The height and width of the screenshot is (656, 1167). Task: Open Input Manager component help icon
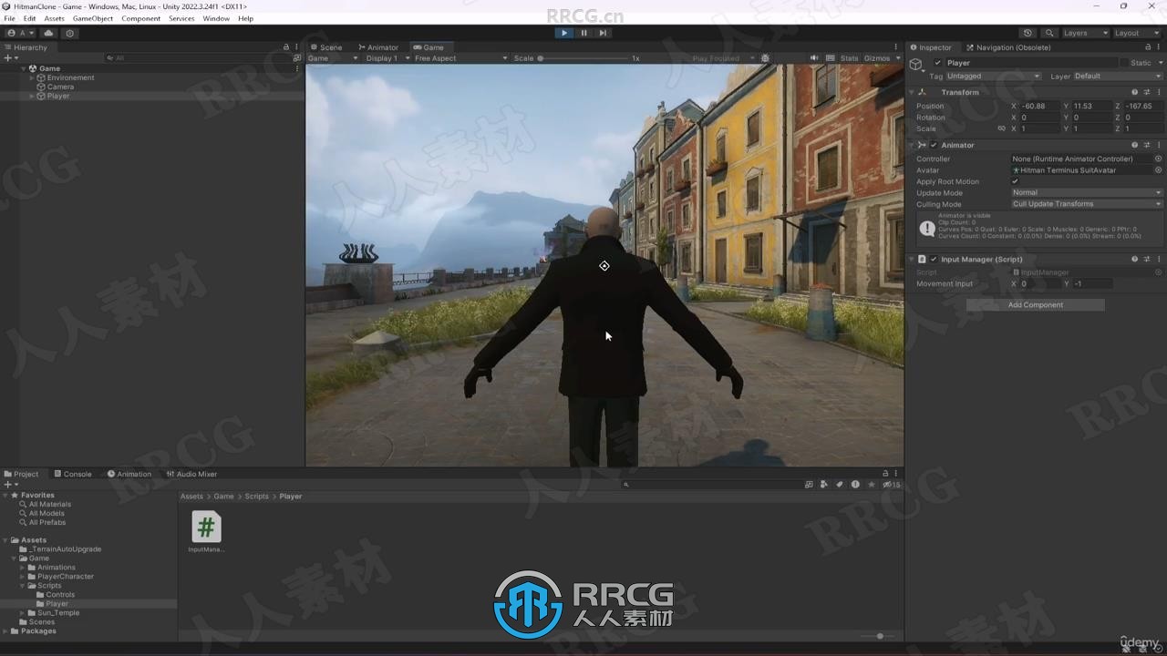1135,259
